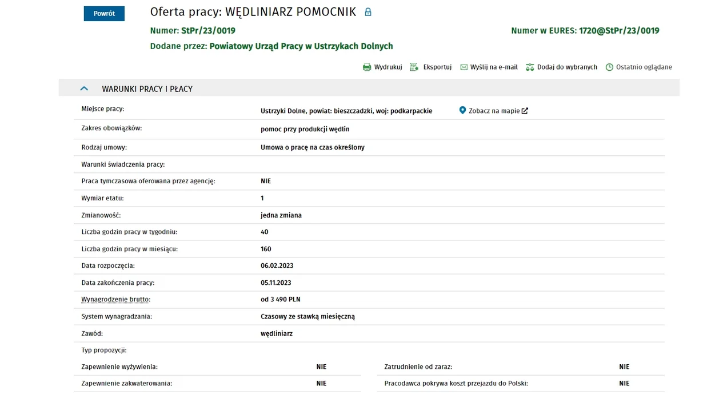Collapse the Warunki pracy i płacy section
719x411 pixels.
pyautogui.click(x=84, y=88)
